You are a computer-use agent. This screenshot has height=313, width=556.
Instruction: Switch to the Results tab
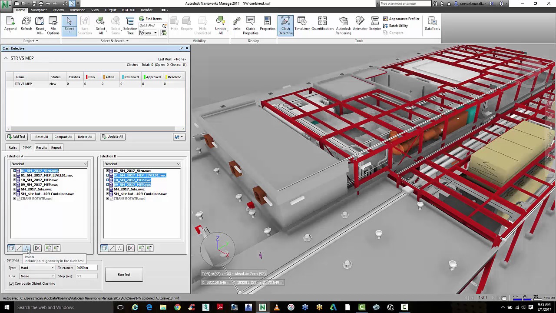41,147
